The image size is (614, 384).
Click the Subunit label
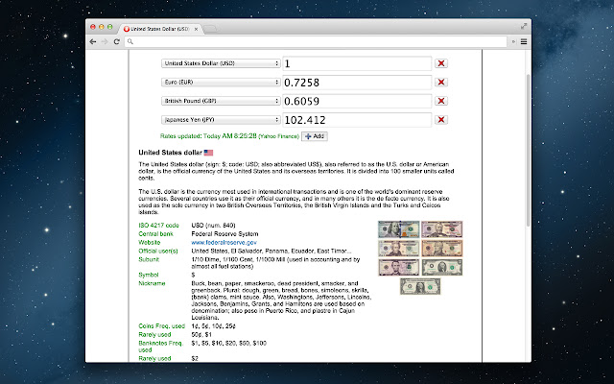[x=149, y=259]
